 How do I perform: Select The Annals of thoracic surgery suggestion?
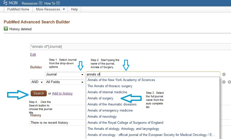(153, 86)
